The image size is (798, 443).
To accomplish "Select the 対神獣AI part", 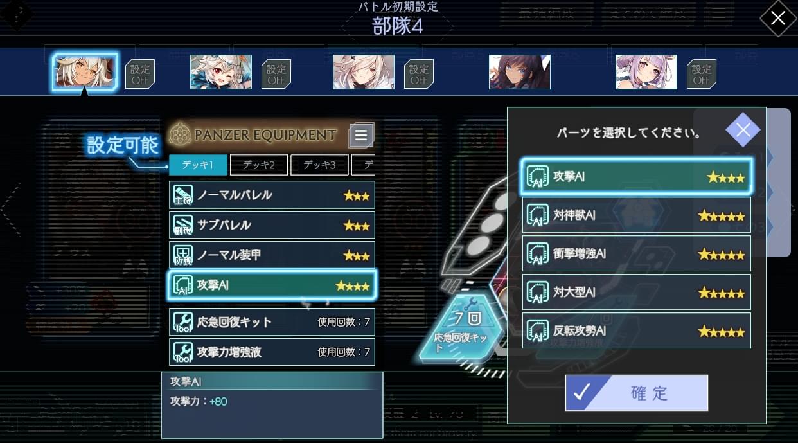I will pos(637,215).
